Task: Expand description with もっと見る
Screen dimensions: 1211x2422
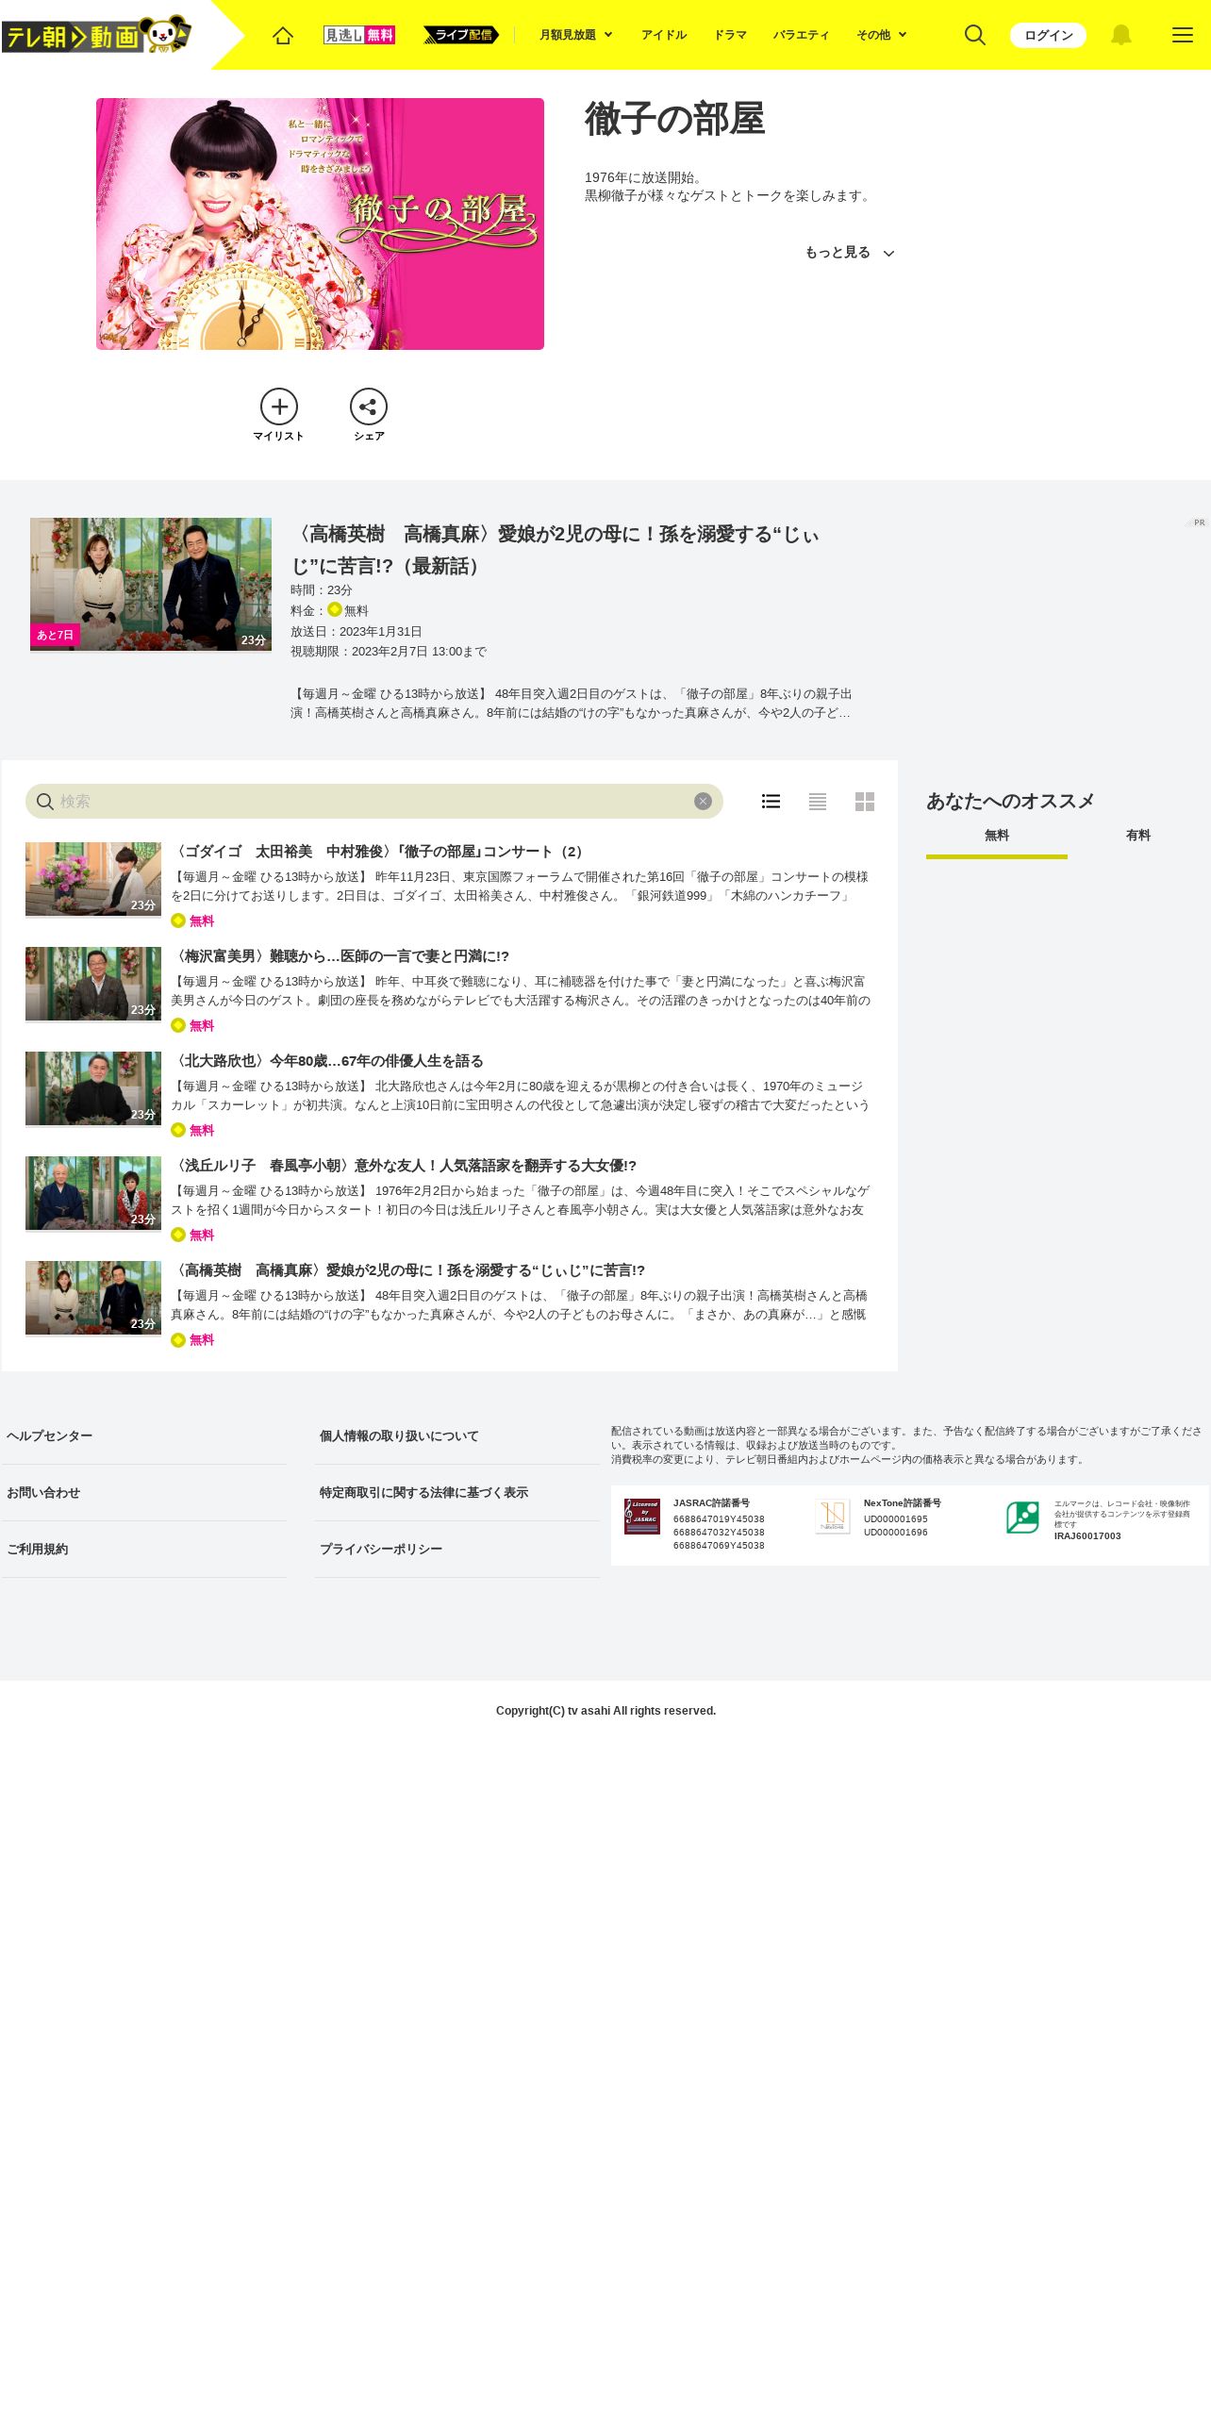Action: pos(849,253)
